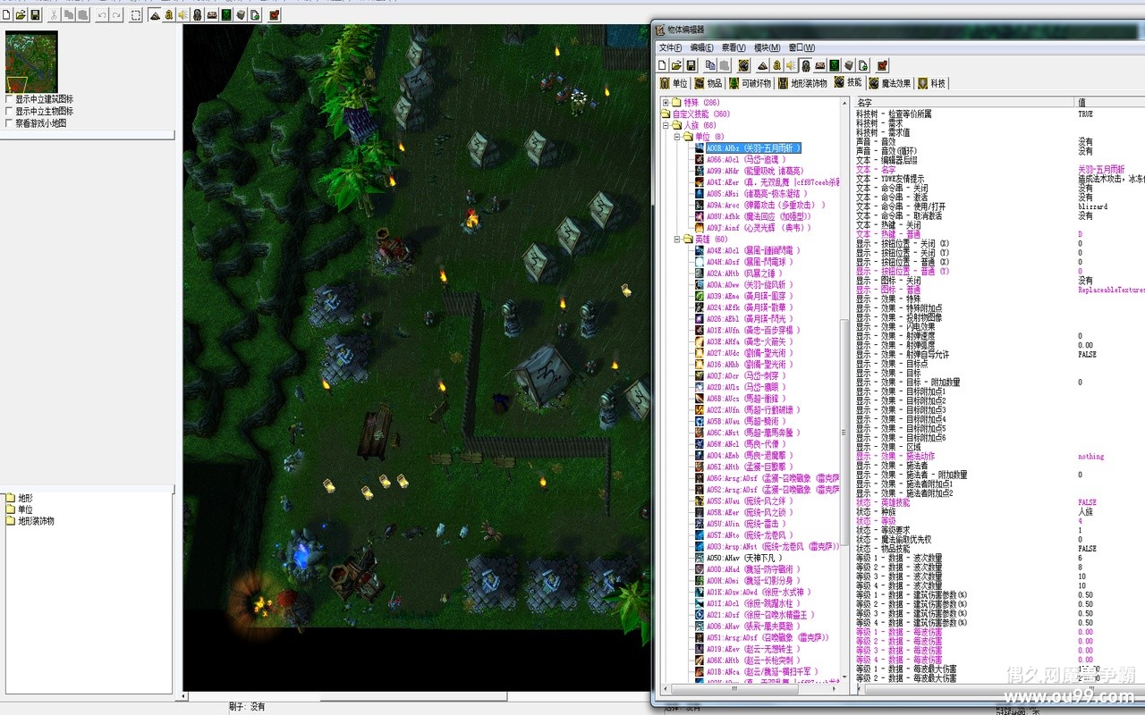Switch to the 物品 tab
1145x715 pixels.
pyautogui.click(x=708, y=83)
